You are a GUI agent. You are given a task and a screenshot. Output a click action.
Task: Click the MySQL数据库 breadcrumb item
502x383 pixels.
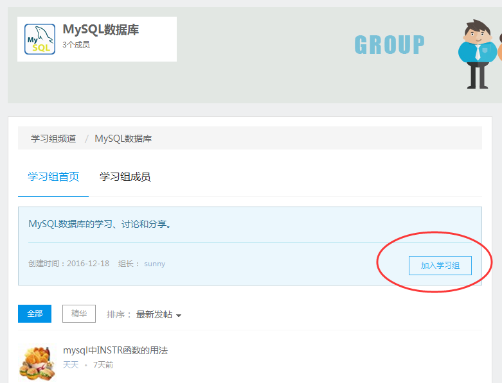(123, 139)
